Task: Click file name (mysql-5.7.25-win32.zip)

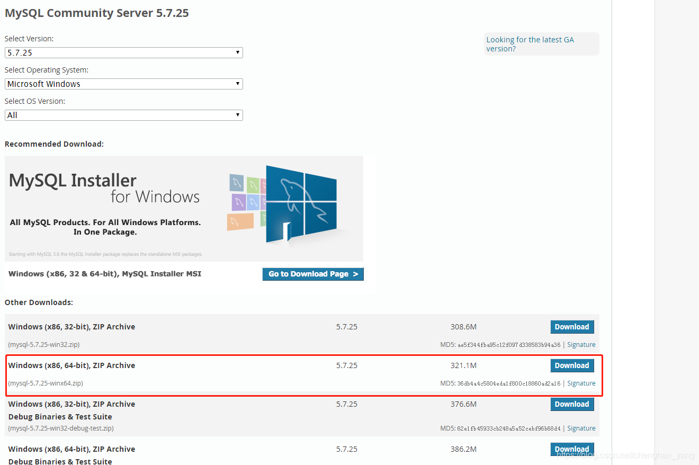Action: click(44, 344)
